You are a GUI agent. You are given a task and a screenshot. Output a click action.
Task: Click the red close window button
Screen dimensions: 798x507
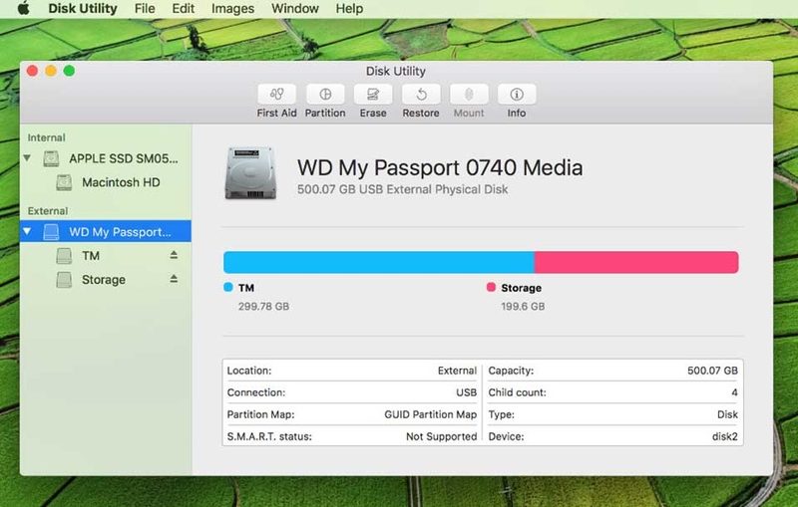[32, 71]
